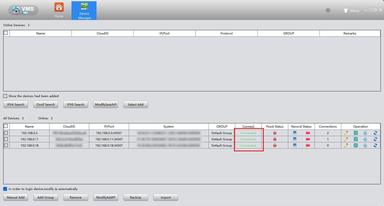Click the edit pencil icon for 192.168.0.3
Screen dimensions: 384x206
[346, 133]
